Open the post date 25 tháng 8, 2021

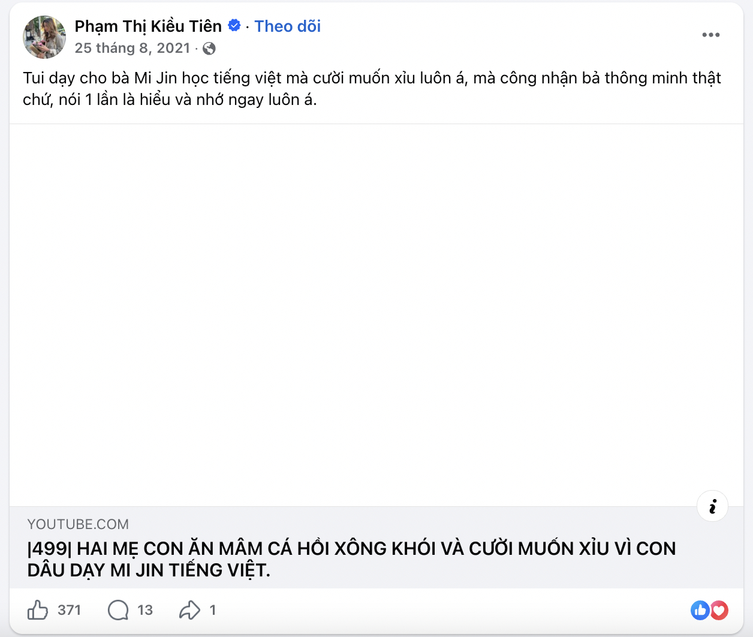click(132, 48)
